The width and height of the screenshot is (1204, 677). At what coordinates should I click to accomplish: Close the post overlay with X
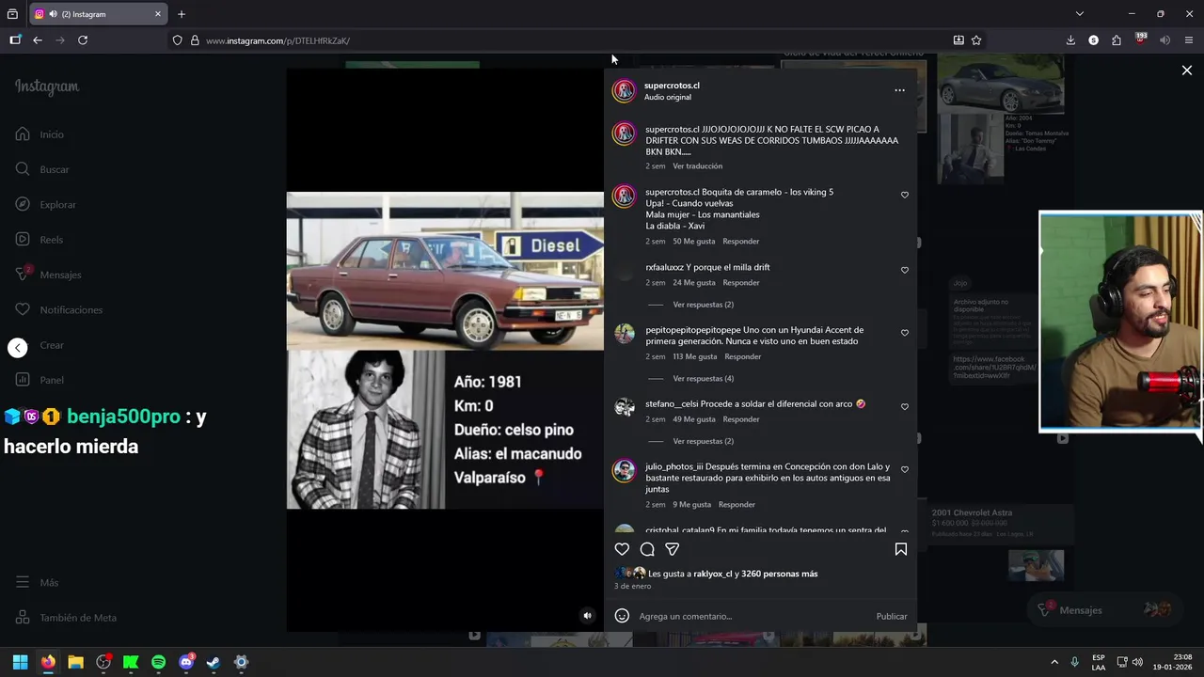pos(1187,71)
